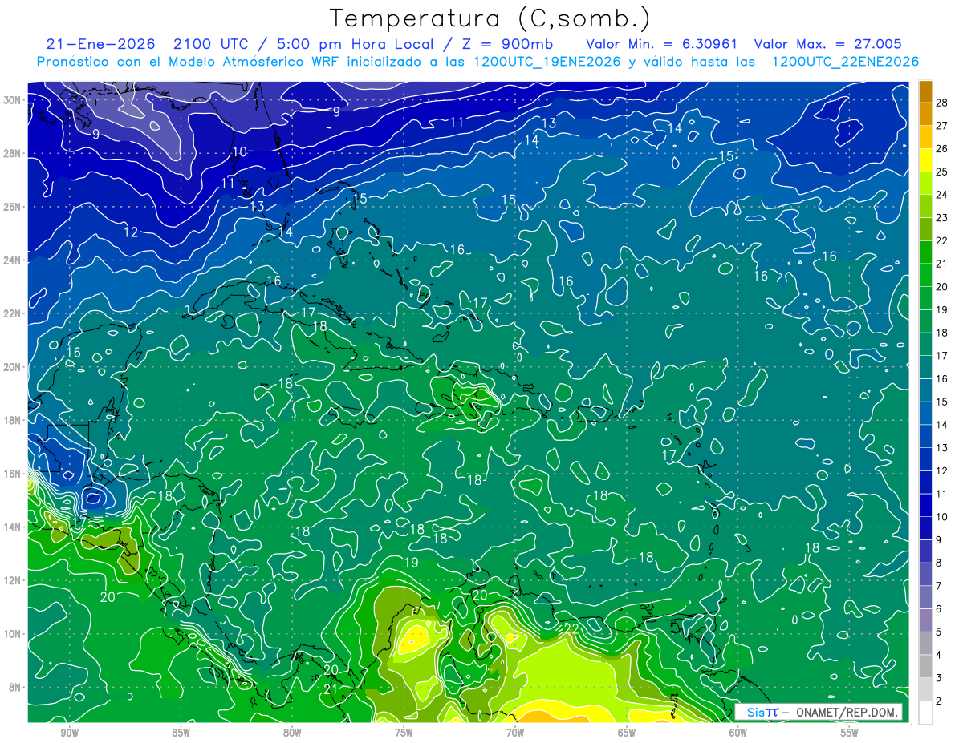Viewport: 963px width, 743px height.
Task: Click the '6' label on the color scale
Action: click(x=939, y=609)
